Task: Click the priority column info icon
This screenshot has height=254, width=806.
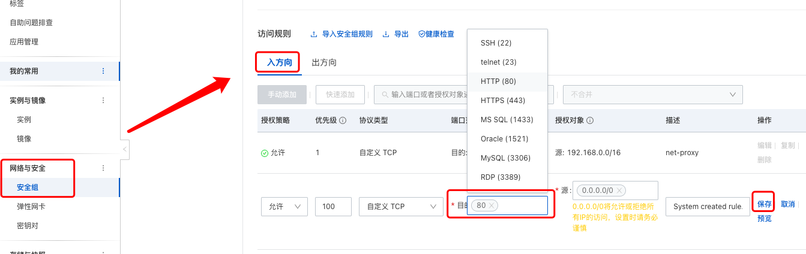Action: (343, 120)
